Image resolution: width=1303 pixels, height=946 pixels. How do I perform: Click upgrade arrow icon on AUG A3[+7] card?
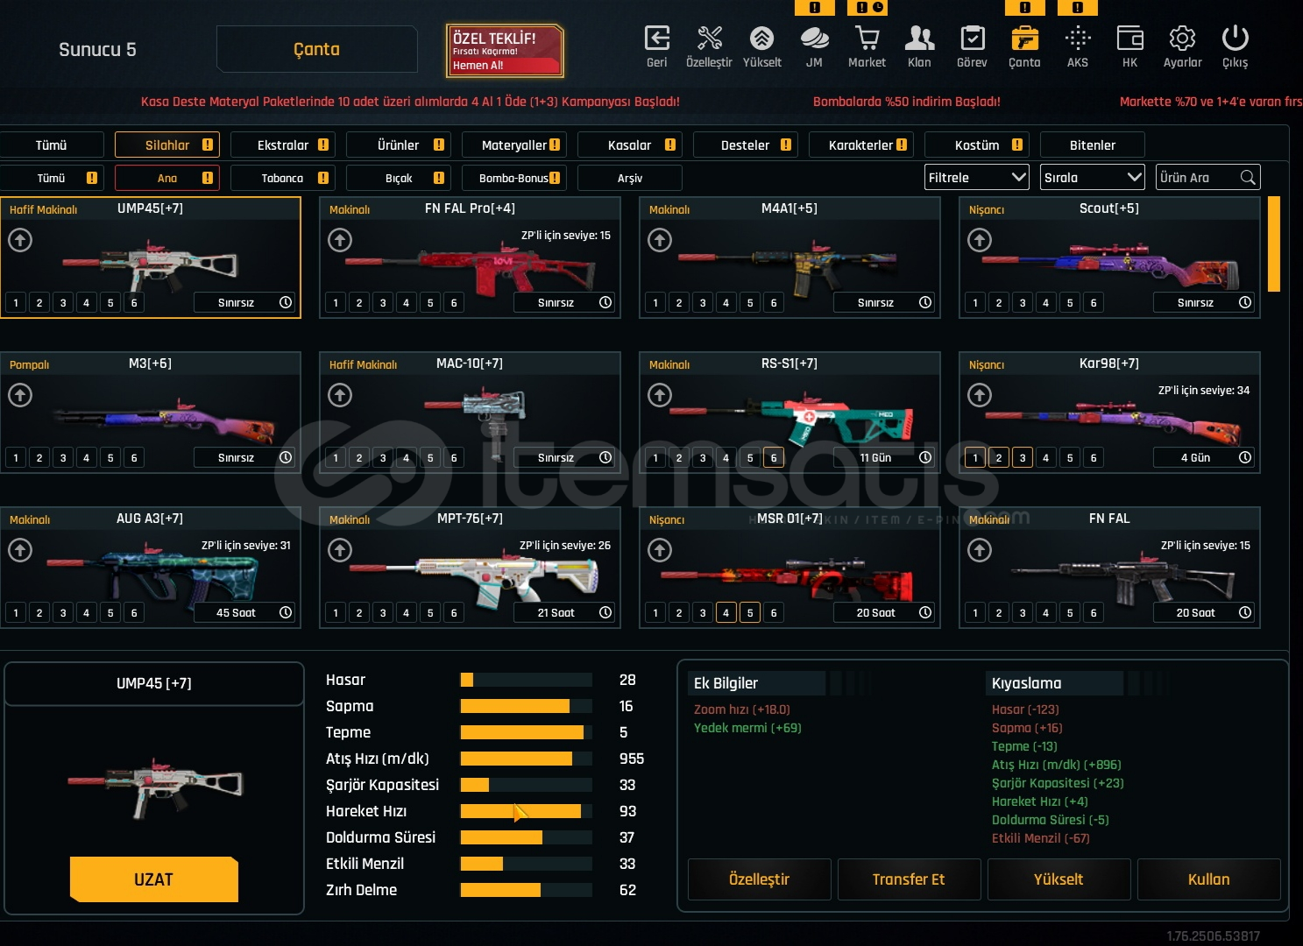coord(20,550)
